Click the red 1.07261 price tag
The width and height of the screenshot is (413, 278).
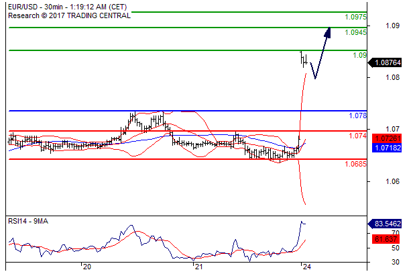tap(387, 138)
